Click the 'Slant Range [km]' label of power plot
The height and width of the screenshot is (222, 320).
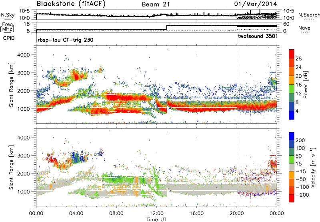[11, 85]
